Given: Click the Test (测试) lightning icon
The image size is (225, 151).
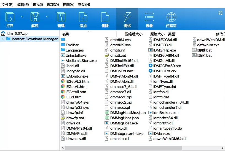Looking at the screenshot, I should 127,17.
